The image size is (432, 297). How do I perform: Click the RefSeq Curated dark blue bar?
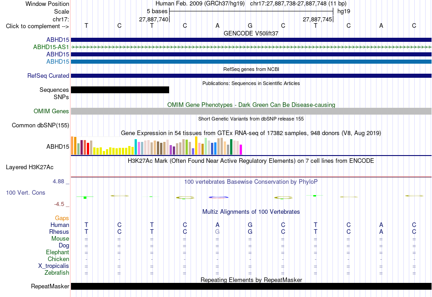251,76
